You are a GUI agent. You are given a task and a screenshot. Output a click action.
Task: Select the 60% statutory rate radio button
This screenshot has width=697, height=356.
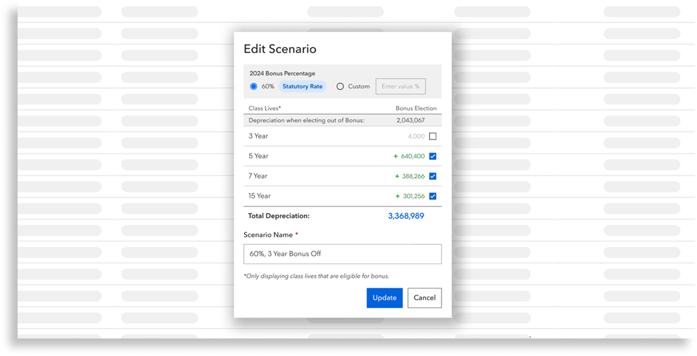click(253, 86)
